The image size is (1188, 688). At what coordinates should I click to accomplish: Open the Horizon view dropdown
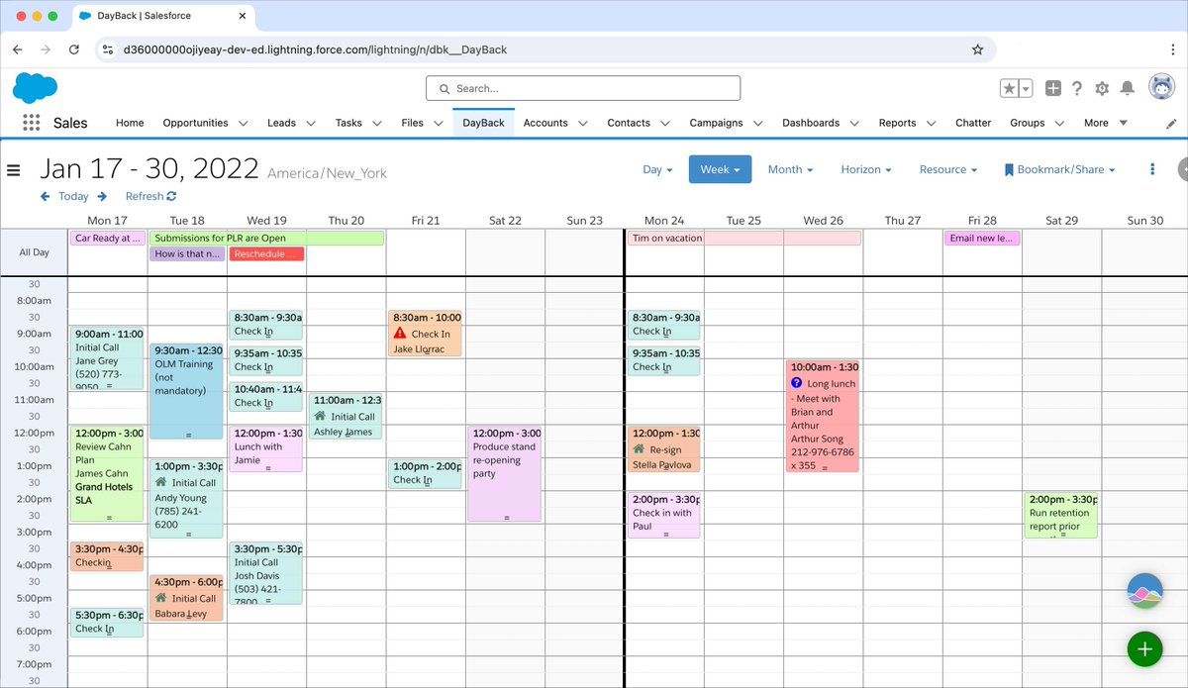(866, 169)
